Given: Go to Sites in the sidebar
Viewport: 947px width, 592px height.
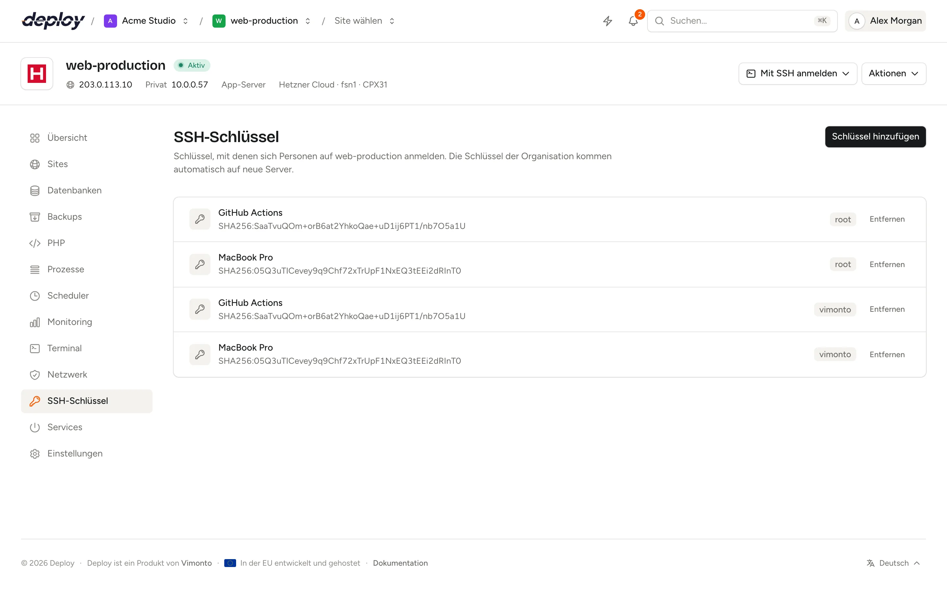Looking at the screenshot, I should point(86,164).
